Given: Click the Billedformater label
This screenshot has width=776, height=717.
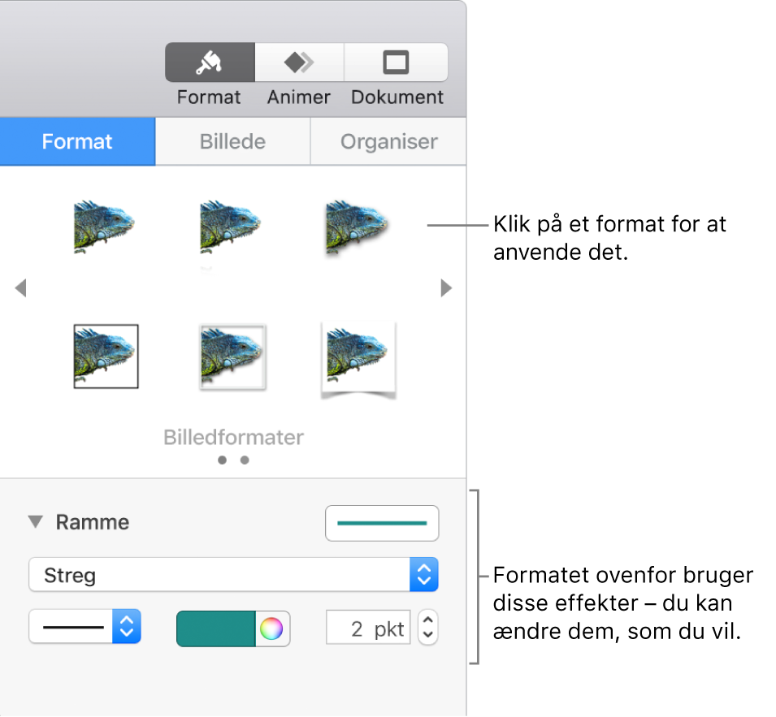Looking at the screenshot, I should (233, 437).
